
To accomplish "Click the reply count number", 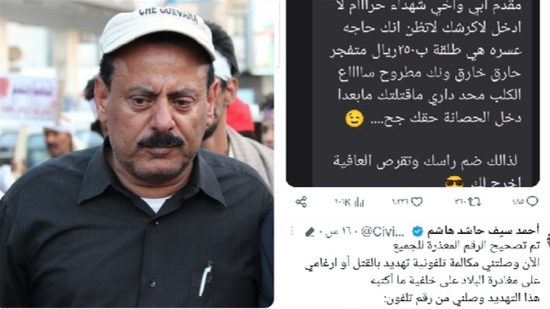I will 518,202.
